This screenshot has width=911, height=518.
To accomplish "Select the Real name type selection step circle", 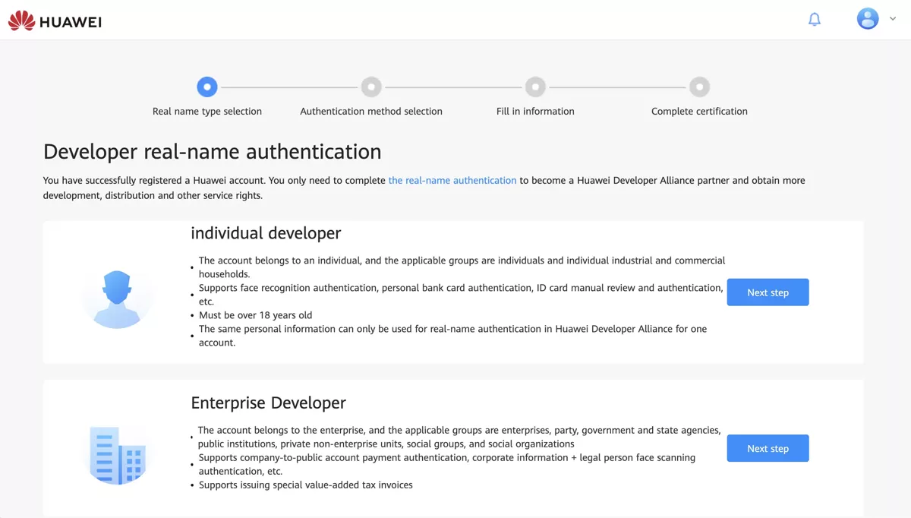I will click(x=207, y=87).
